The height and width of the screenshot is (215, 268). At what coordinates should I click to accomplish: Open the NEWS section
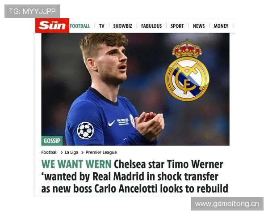[199, 26]
